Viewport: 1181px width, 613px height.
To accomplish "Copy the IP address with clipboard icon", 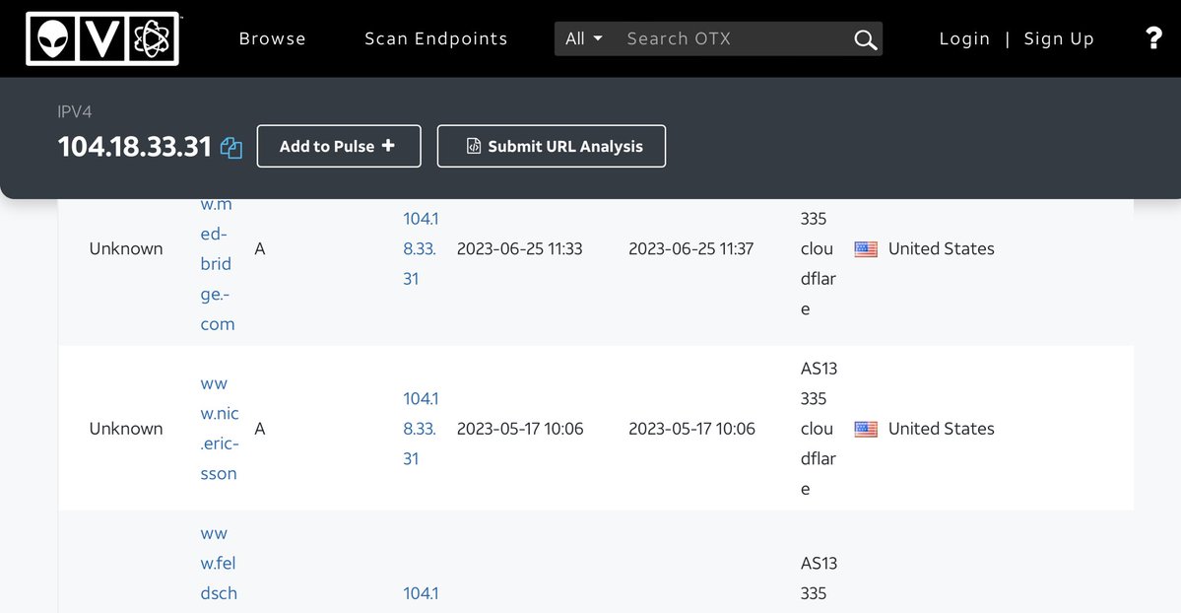I will point(231,148).
